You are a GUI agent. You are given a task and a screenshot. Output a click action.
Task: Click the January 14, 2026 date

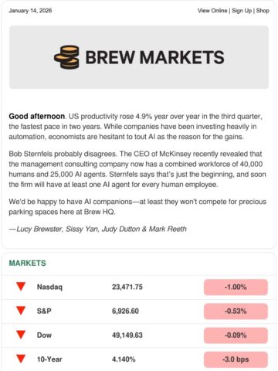[x=30, y=11]
